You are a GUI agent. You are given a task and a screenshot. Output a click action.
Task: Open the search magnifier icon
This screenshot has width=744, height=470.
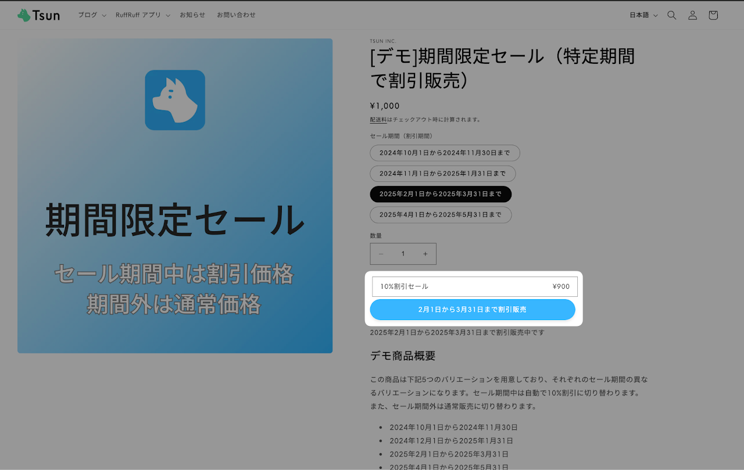pos(672,15)
